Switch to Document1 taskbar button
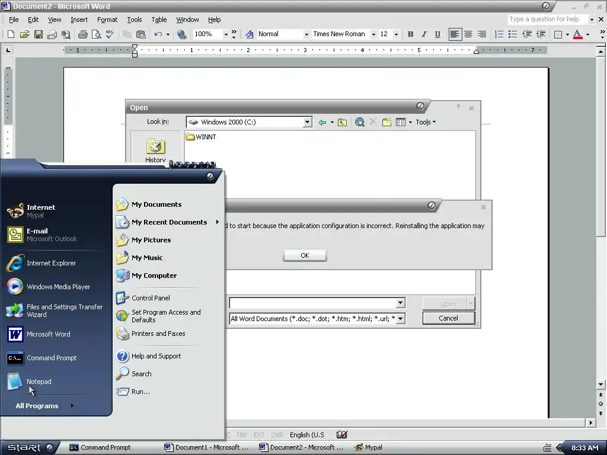 click(207, 447)
